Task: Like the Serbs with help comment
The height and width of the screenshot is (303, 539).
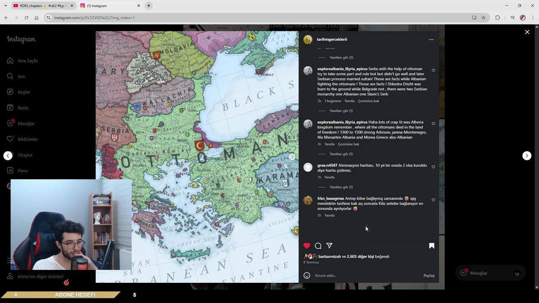Action: tap(433, 70)
